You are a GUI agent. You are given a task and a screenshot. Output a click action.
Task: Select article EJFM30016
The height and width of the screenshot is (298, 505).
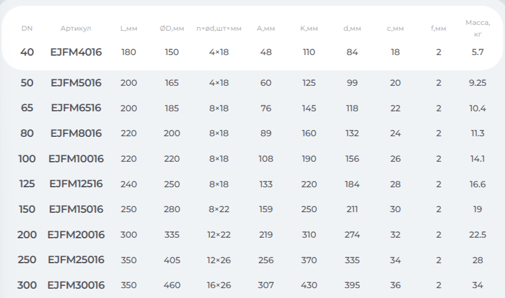coord(76,285)
